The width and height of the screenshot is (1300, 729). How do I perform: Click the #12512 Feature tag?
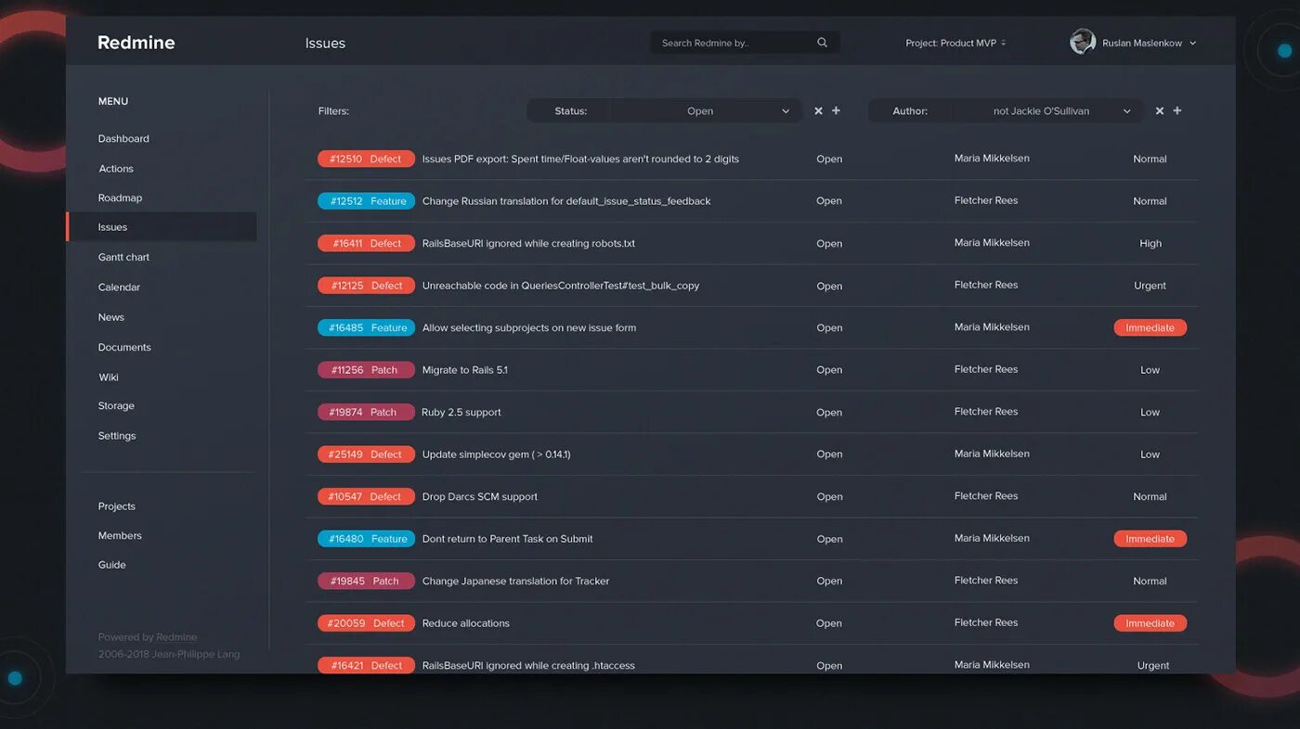click(366, 201)
